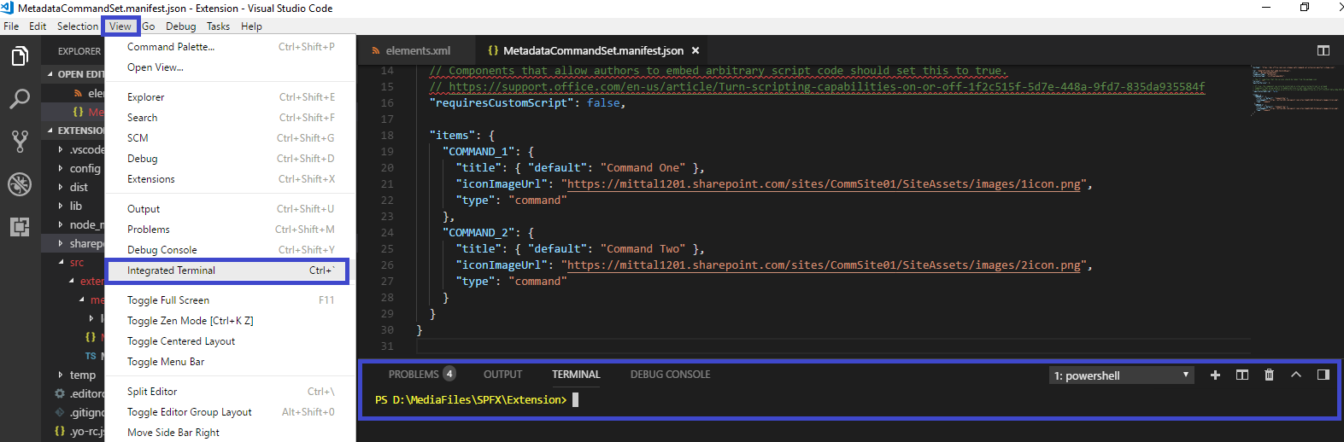1344x442 pixels.
Task: Focus the terminal prompt input
Action: click(x=575, y=399)
